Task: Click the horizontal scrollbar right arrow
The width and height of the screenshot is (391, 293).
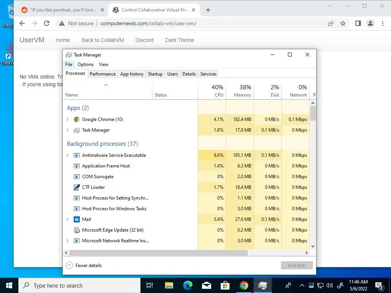Action: click(x=307, y=253)
